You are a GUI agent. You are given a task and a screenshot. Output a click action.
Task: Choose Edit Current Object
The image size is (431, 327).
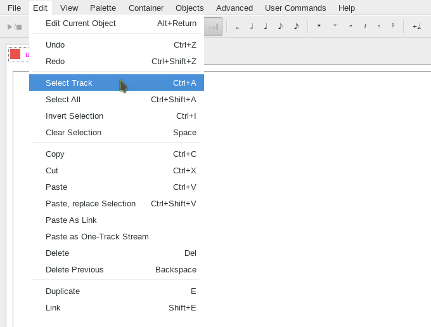(117, 23)
